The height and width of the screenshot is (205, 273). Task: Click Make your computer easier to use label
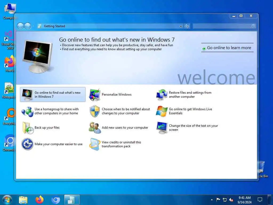click(x=58, y=144)
